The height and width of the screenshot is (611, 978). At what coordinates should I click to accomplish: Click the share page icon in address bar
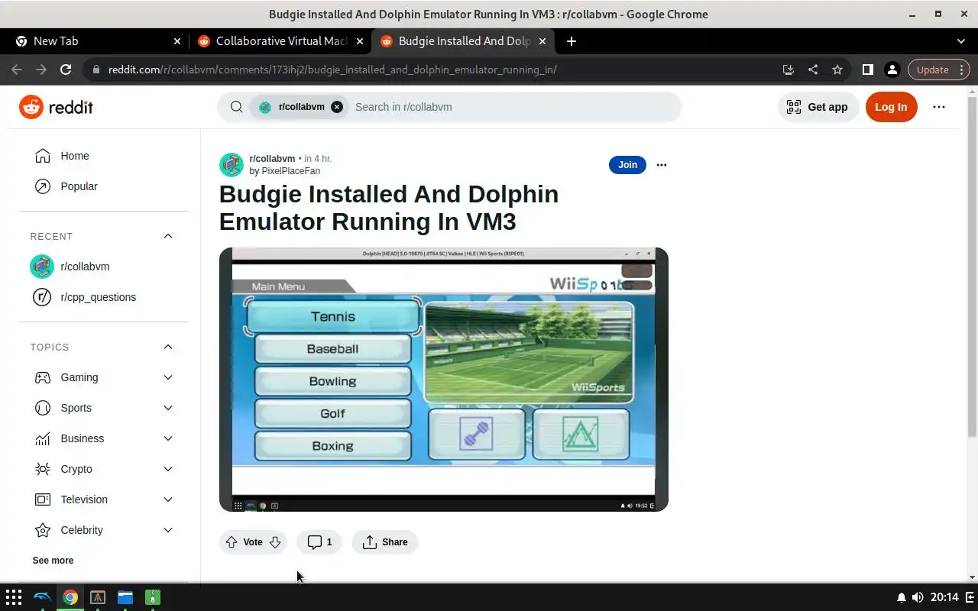pos(813,70)
